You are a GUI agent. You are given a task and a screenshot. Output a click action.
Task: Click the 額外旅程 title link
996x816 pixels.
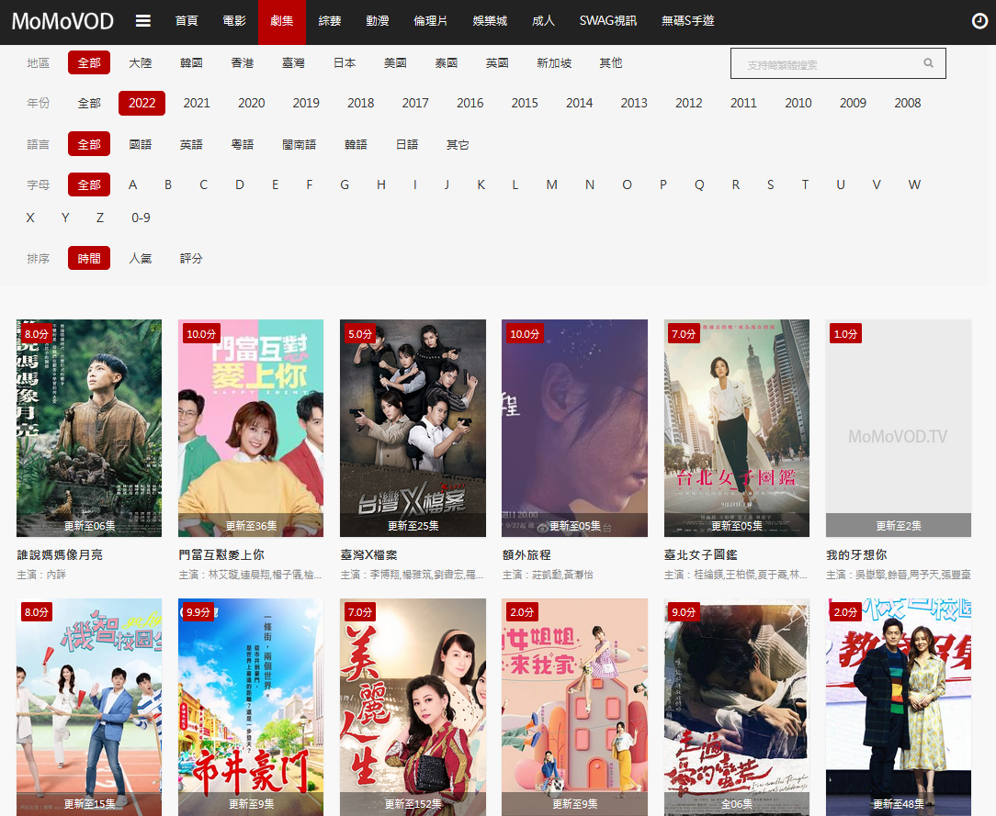click(x=526, y=555)
